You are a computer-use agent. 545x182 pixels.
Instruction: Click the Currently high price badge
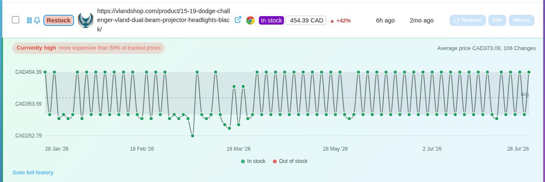(89, 48)
